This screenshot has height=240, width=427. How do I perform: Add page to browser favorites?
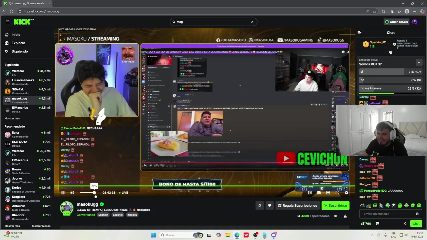click(x=375, y=11)
